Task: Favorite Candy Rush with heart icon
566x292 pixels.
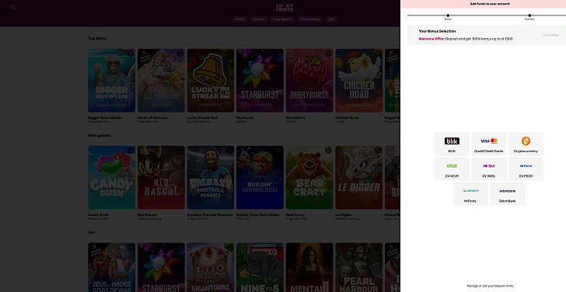Action: point(131,151)
